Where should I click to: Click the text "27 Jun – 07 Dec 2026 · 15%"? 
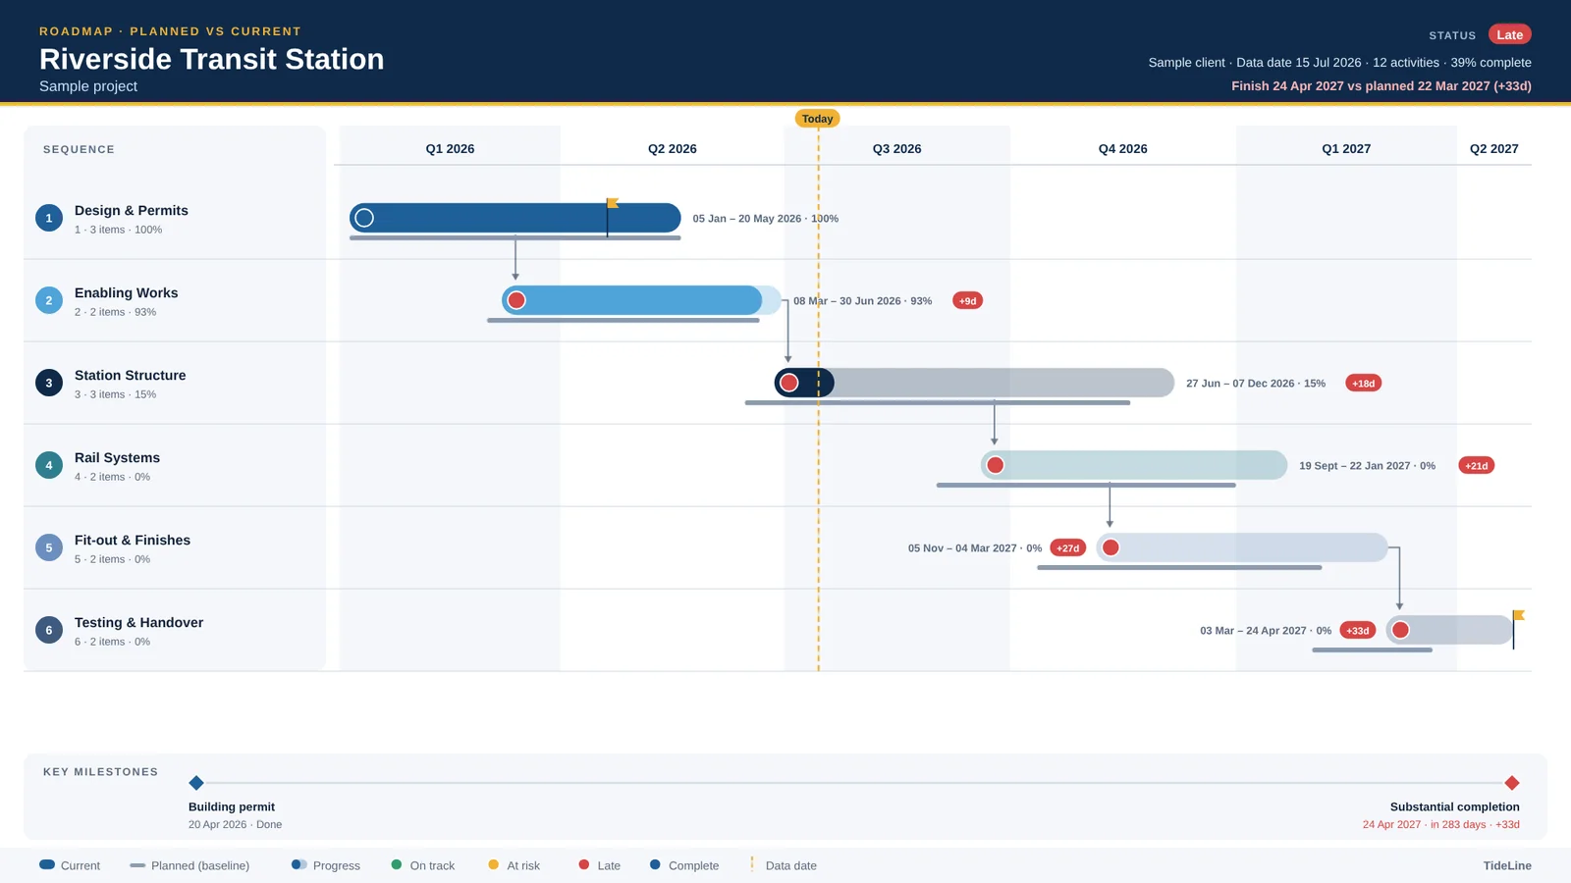(1256, 384)
